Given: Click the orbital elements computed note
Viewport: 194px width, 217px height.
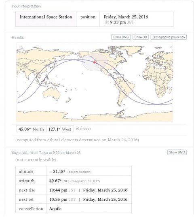Looking at the screenshot, I should 77,140.
